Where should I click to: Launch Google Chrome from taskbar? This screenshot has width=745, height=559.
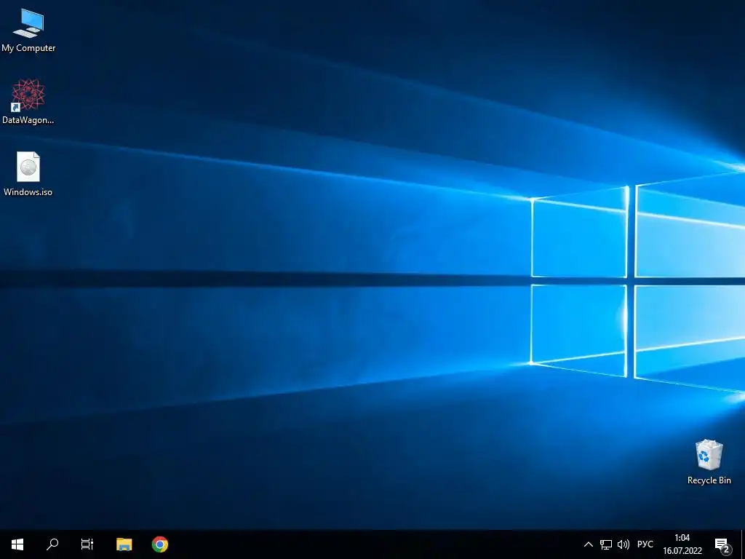(160, 544)
